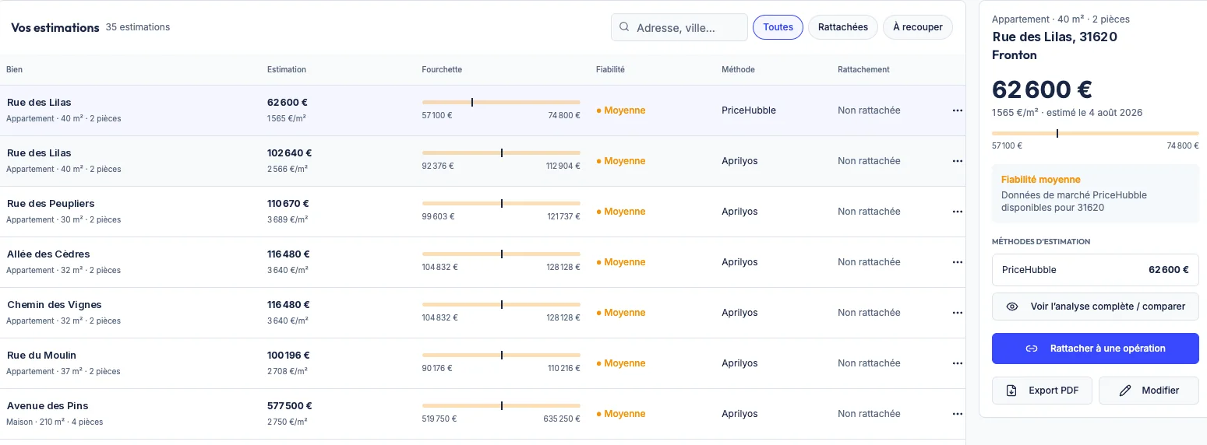Click the eye icon on the Voir l'analyse complète button

pyautogui.click(x=1012, y=307)
